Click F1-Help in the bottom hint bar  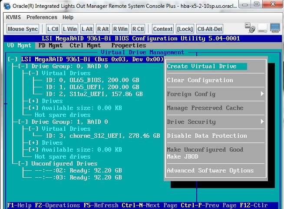tap(20, 206)
